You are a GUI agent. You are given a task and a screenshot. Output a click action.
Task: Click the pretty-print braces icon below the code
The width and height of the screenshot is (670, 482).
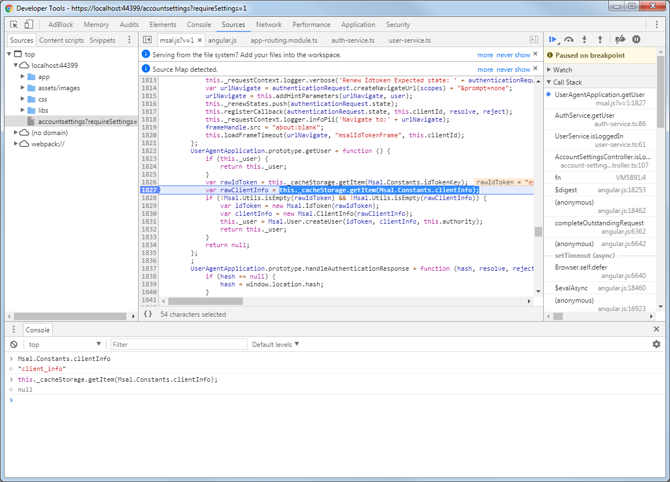click(x=148, y=315)
